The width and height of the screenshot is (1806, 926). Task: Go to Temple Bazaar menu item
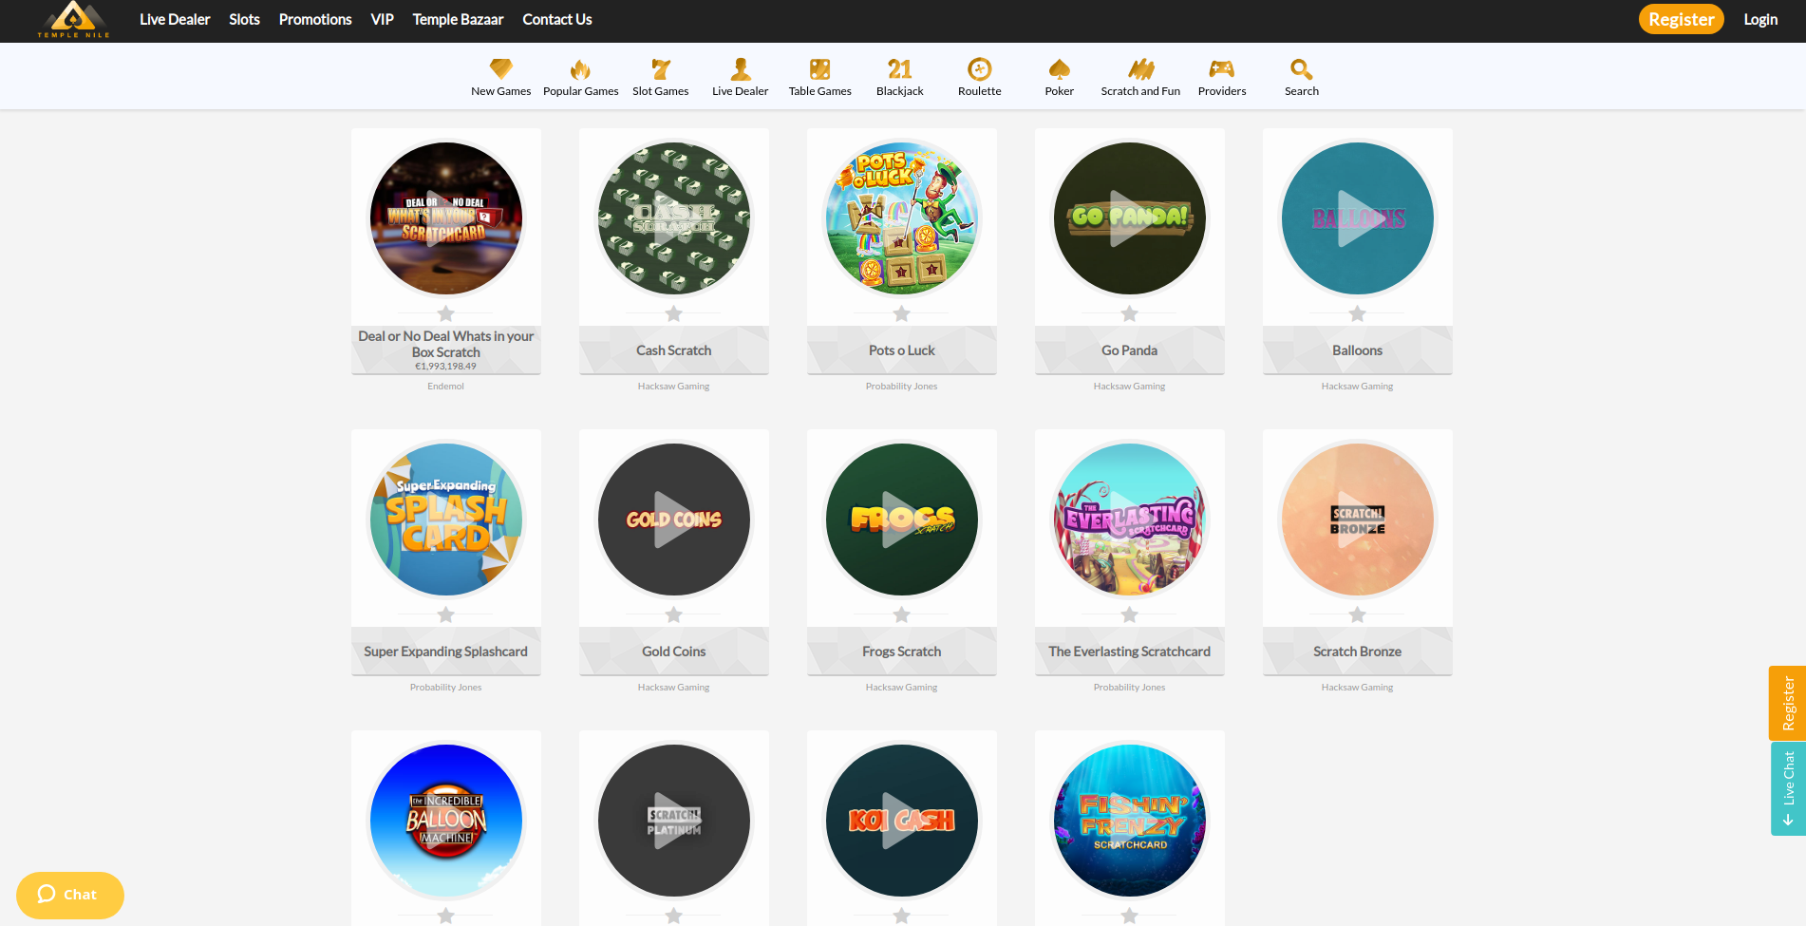[x=458, y=20]
